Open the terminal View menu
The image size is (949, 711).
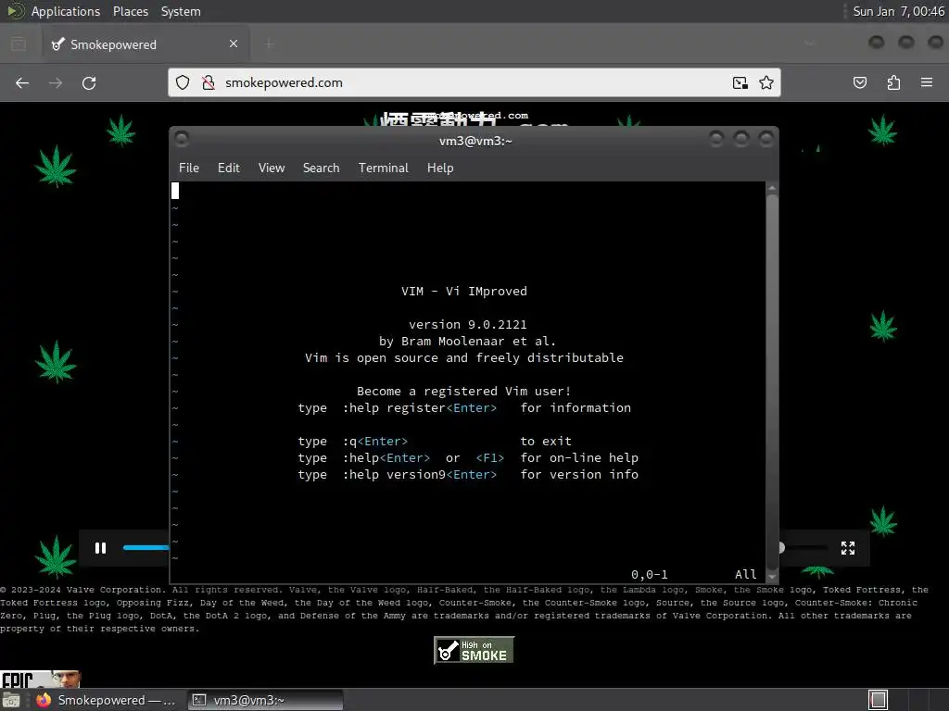point(272,168)
